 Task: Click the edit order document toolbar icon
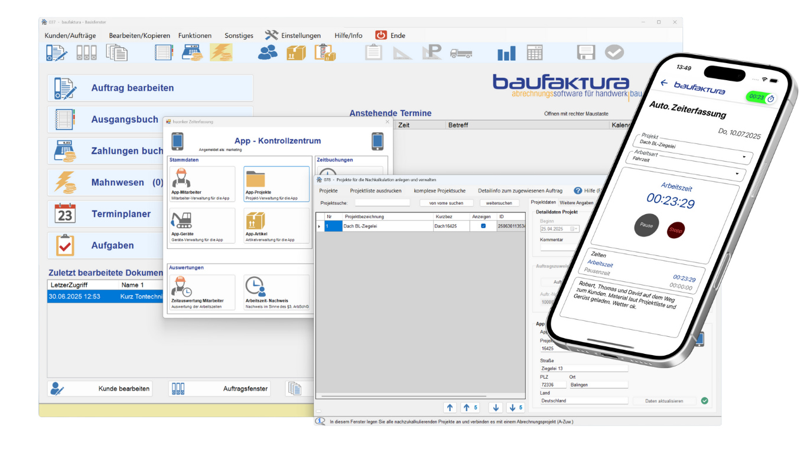point(57,52)
